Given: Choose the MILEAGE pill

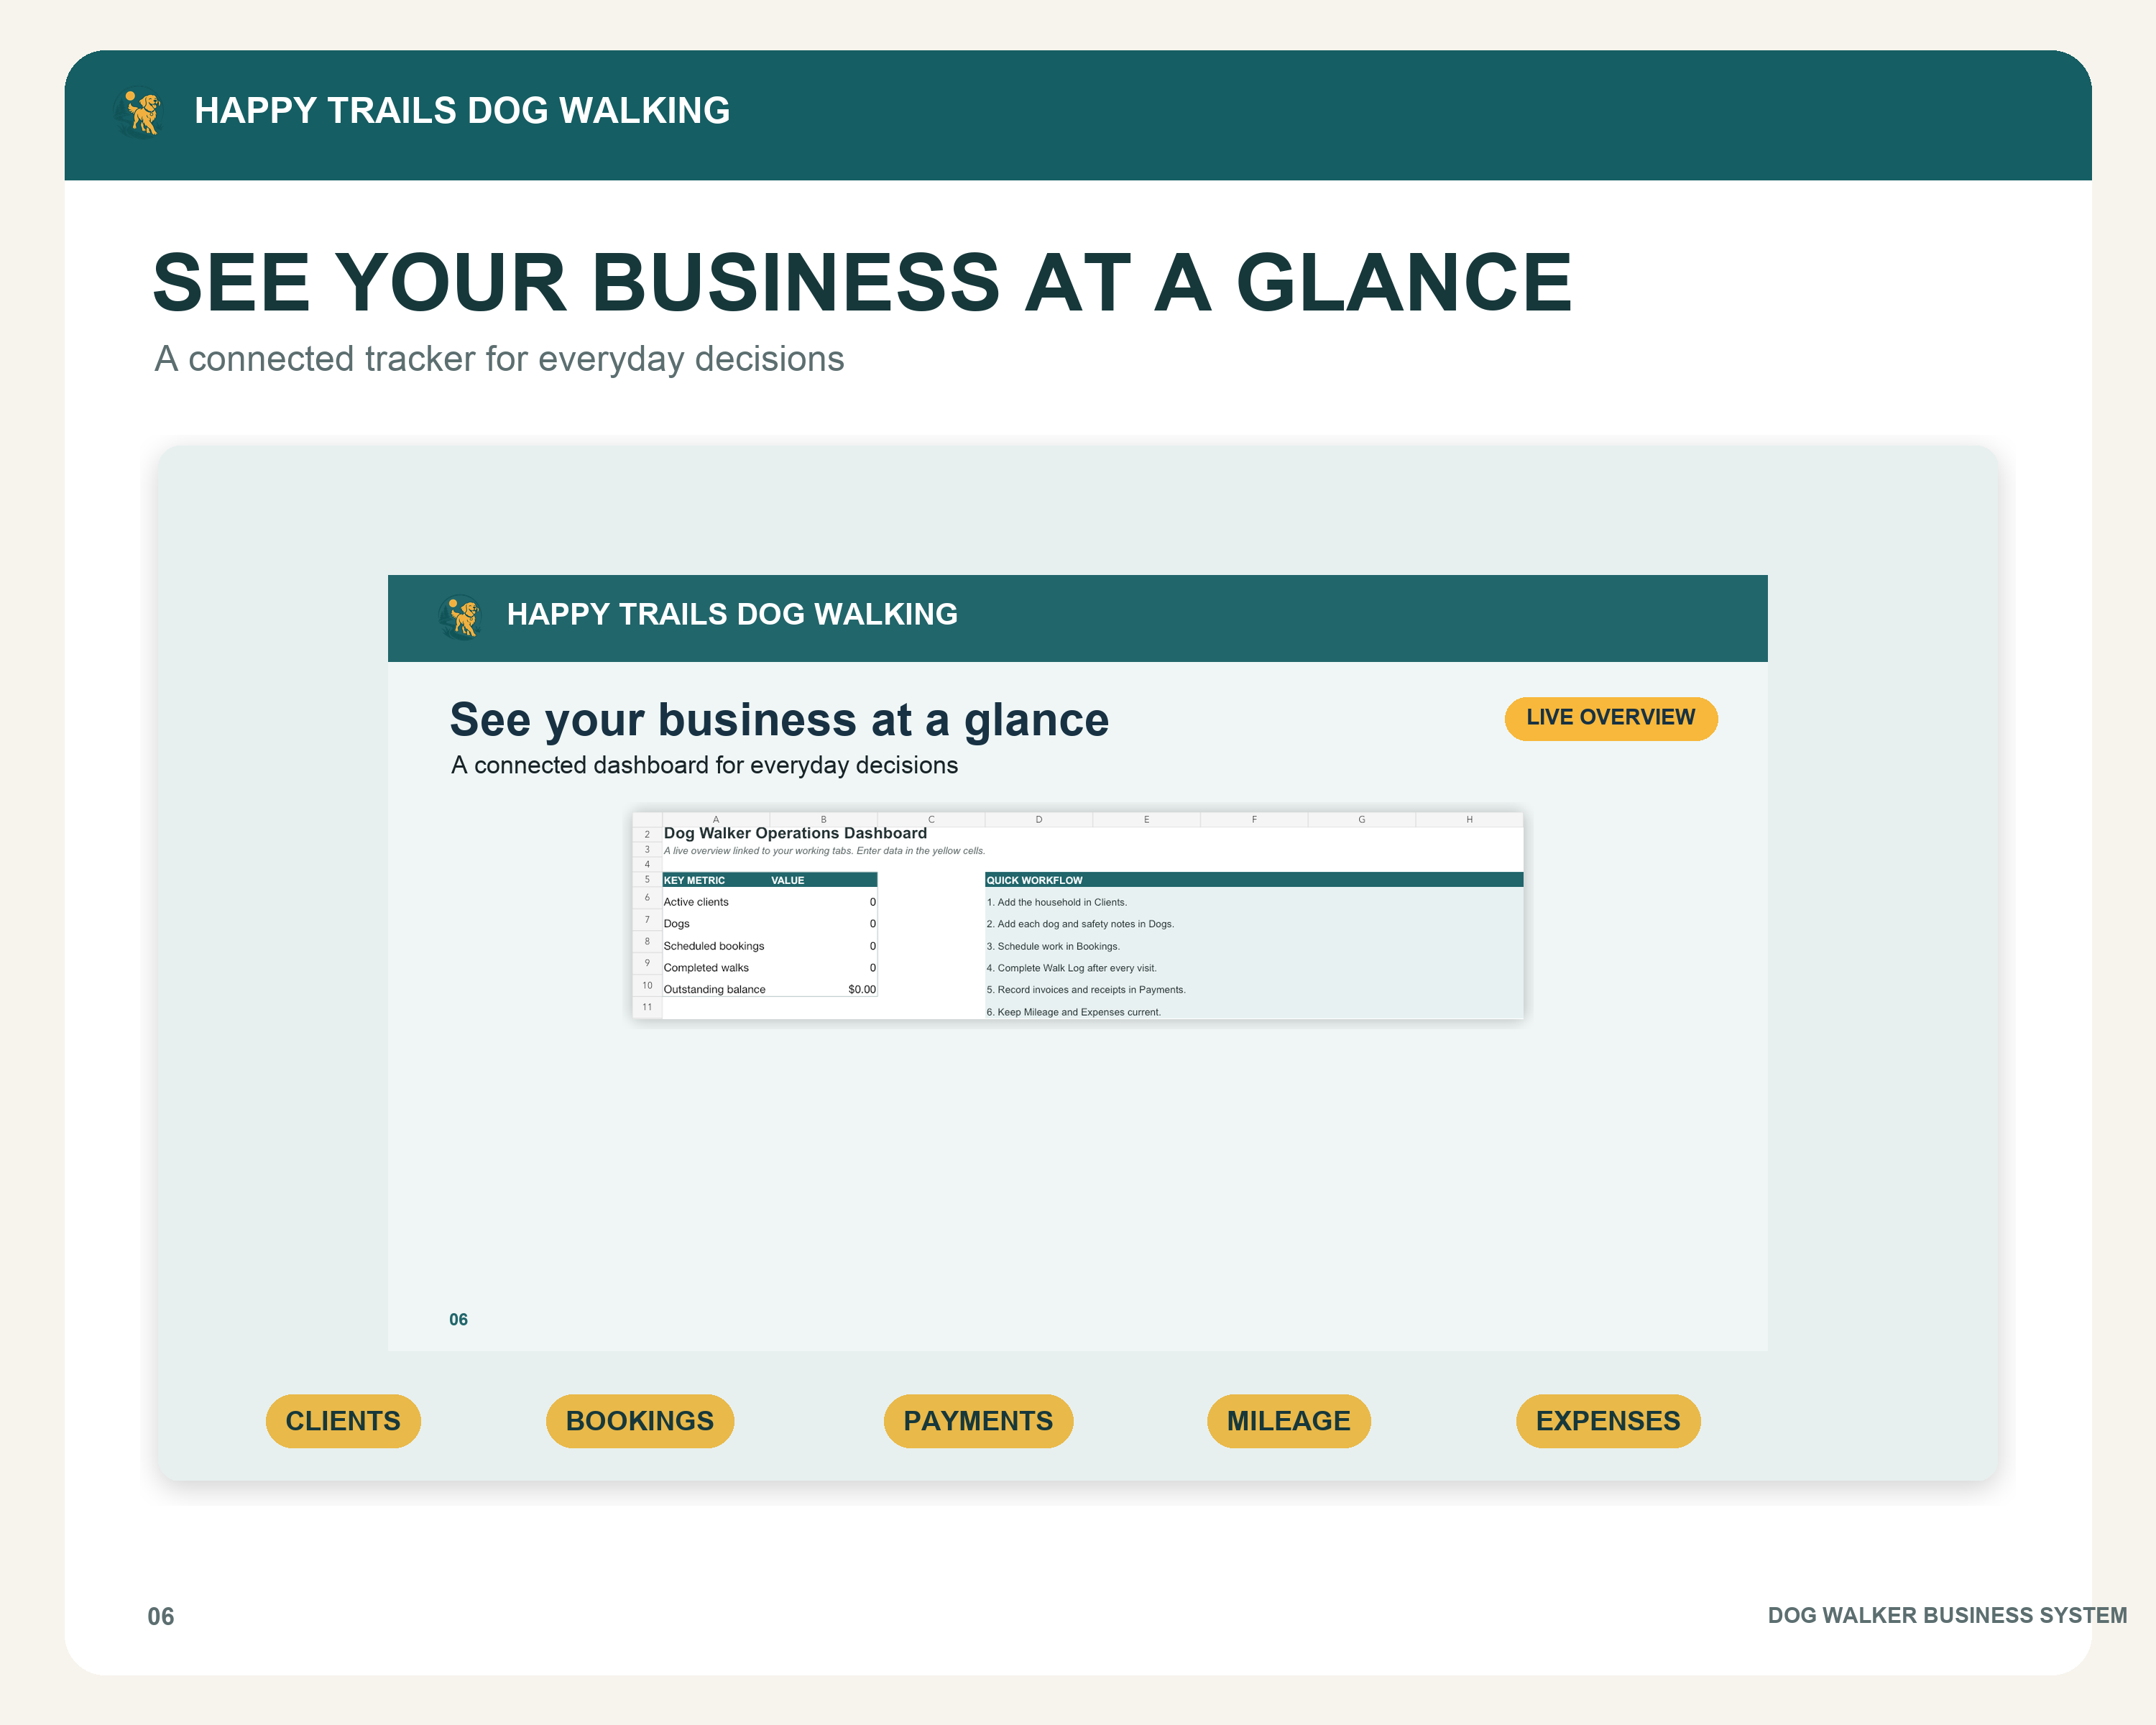Looking at the screenshot, I should (1288, 1421).
